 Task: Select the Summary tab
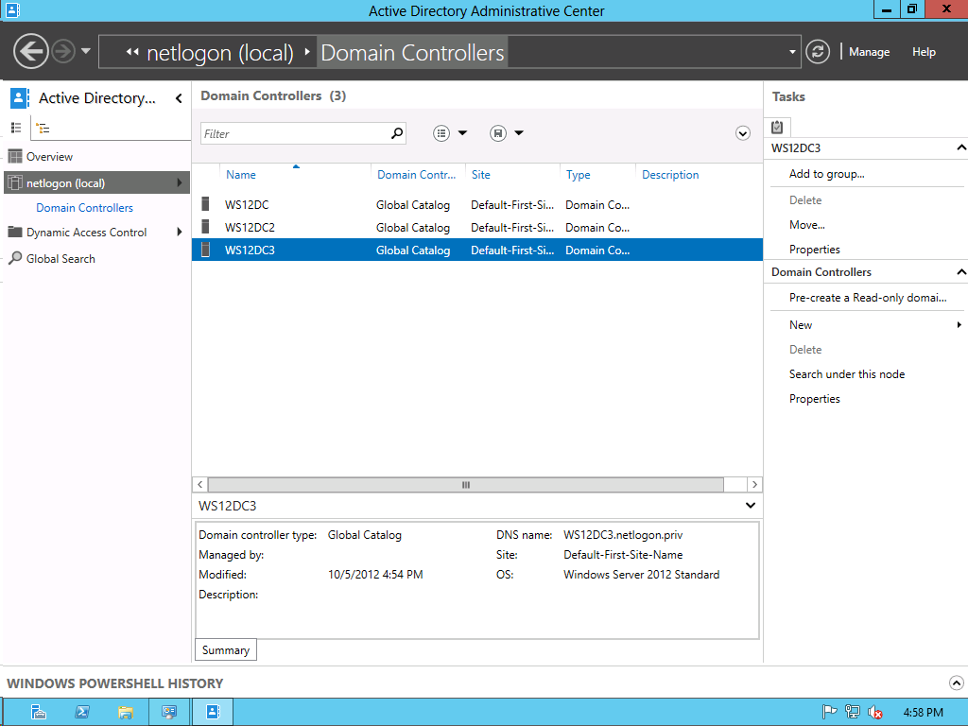point(225,650)
